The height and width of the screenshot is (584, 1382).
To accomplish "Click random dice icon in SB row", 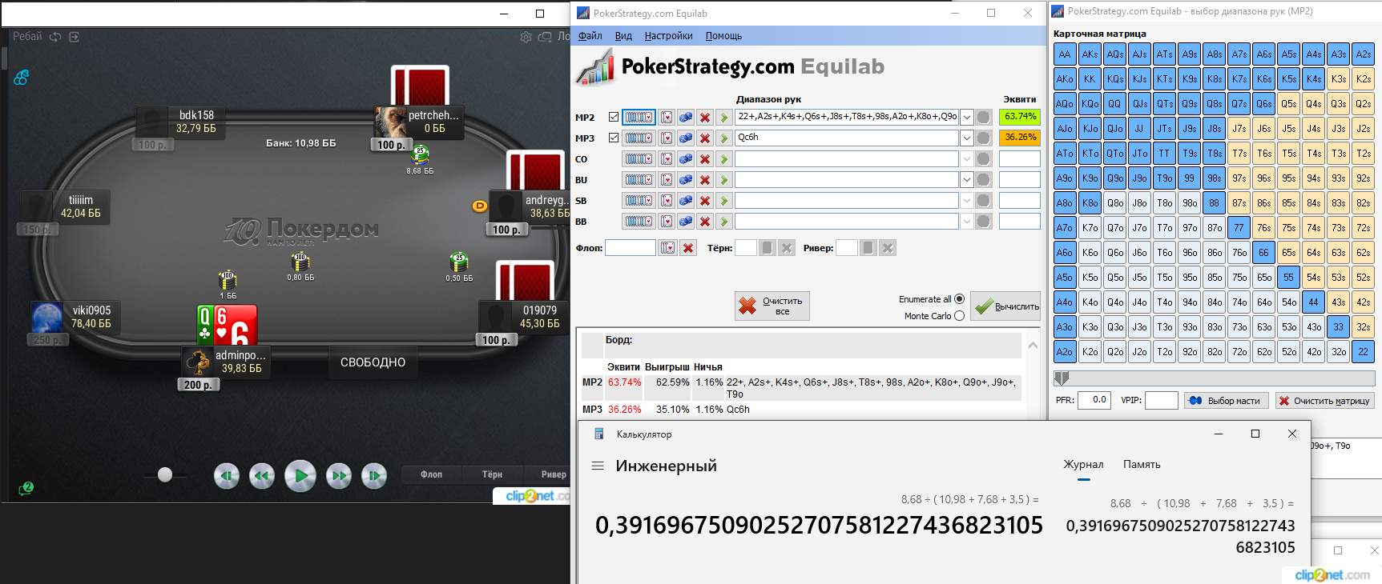I will tap(686, 201).
